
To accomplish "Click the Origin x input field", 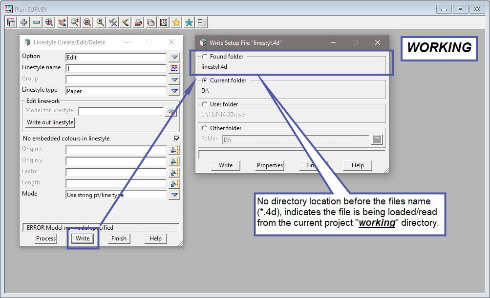I will click(x=116, y=150).
